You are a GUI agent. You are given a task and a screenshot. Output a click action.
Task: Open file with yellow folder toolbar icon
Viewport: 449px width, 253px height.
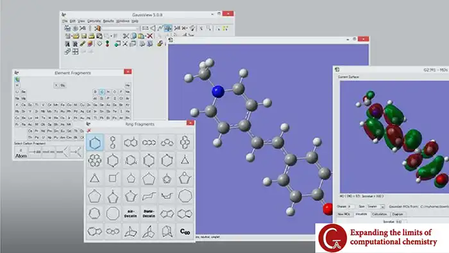click(76, 36)
